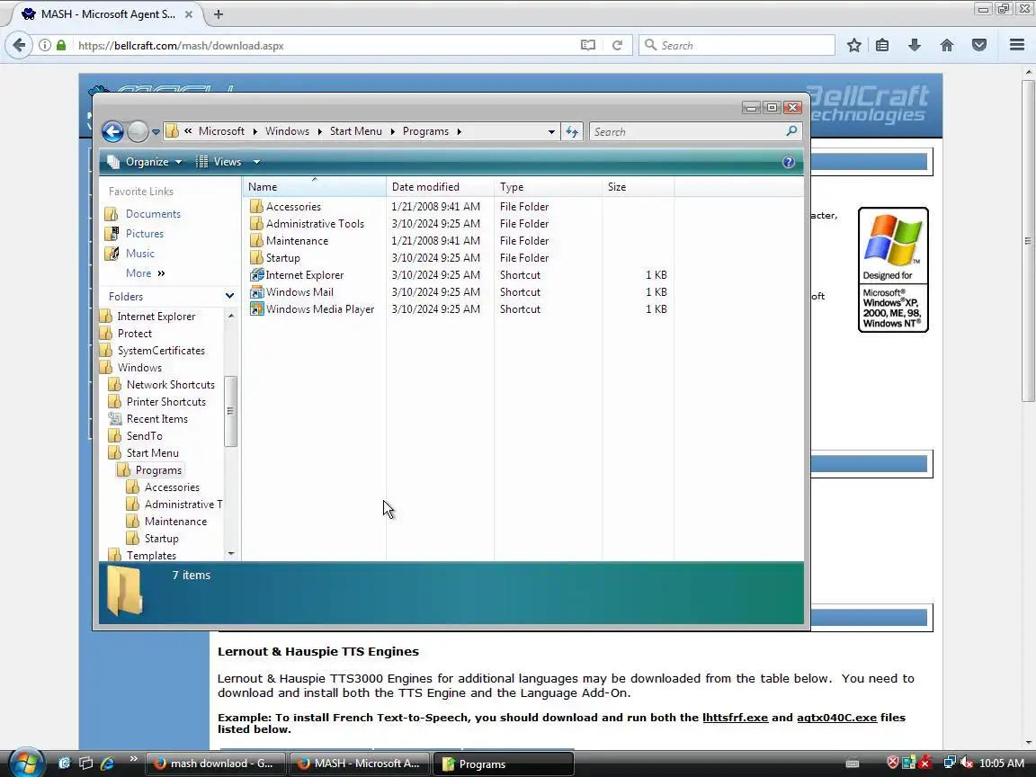1036x777 pixels.
Task: Click the site info icon in URL bar
Action: click(x=44, y=46)
